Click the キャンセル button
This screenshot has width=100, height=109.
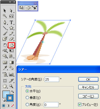coord(88,87)
